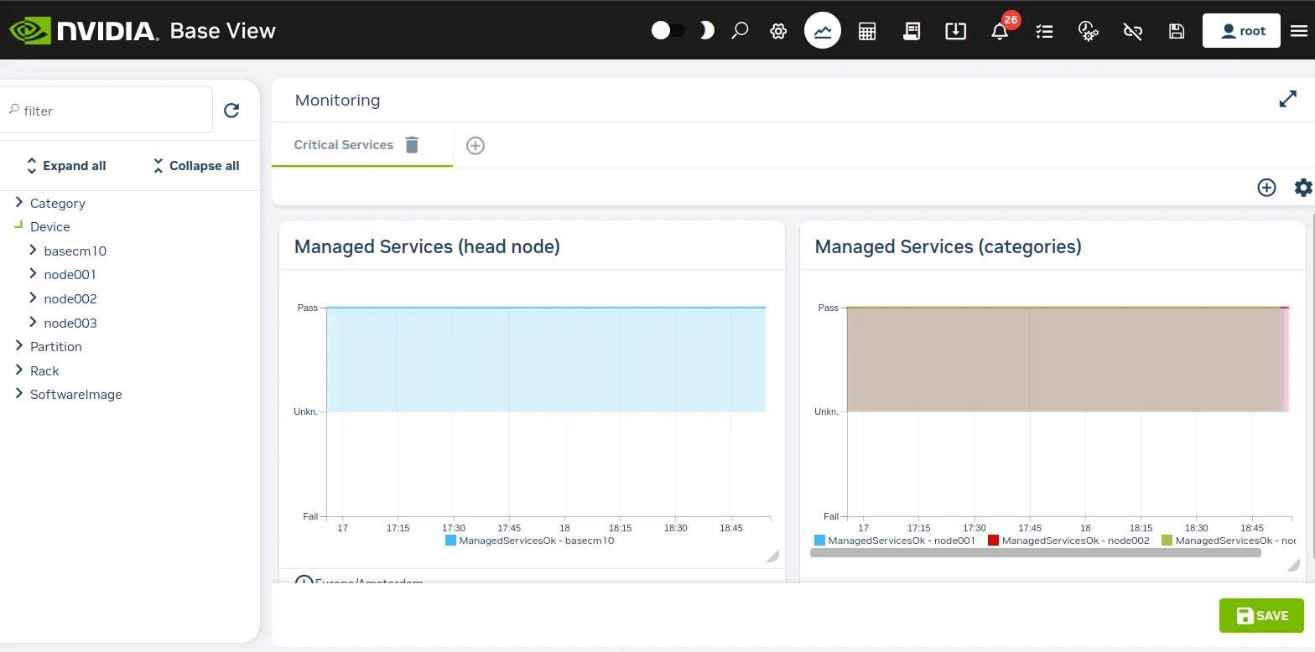Click the green SAVE button
This screenshot has height=652, width=1315.
coord(1261,615)
